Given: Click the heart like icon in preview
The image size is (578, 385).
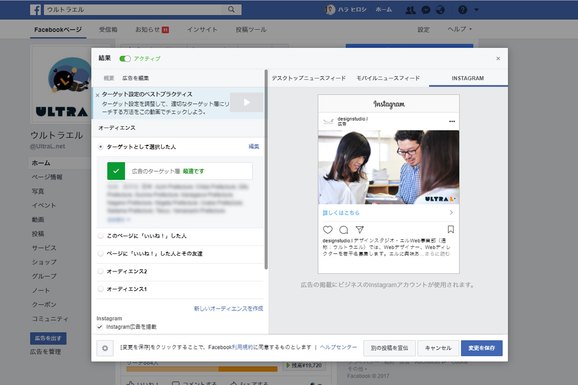Looking at the screenshot, I should [328, 230].
